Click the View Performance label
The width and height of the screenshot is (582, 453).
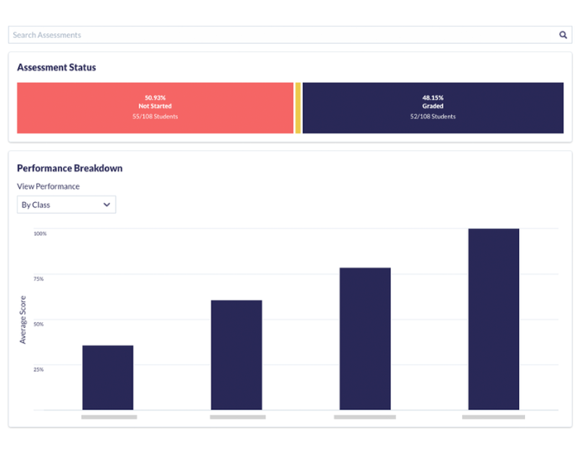49,186
